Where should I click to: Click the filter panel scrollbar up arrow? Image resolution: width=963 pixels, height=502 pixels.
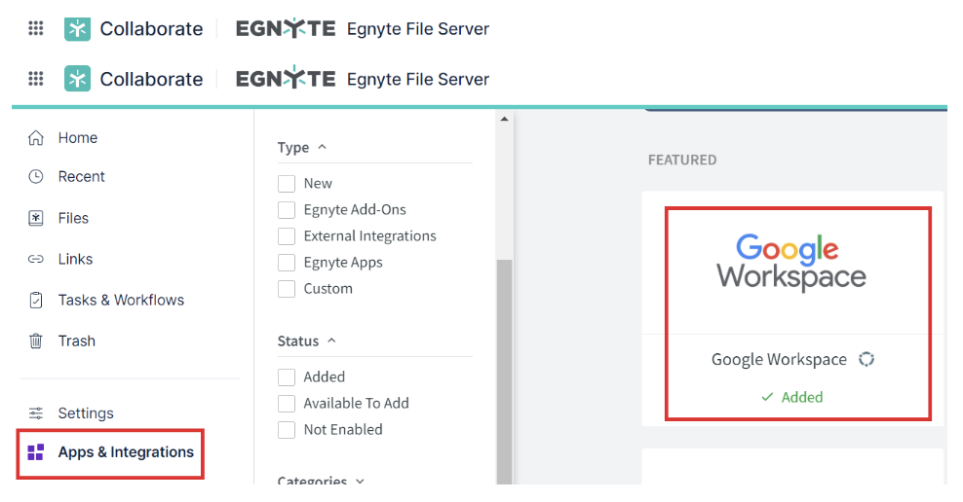coord(504,120)
